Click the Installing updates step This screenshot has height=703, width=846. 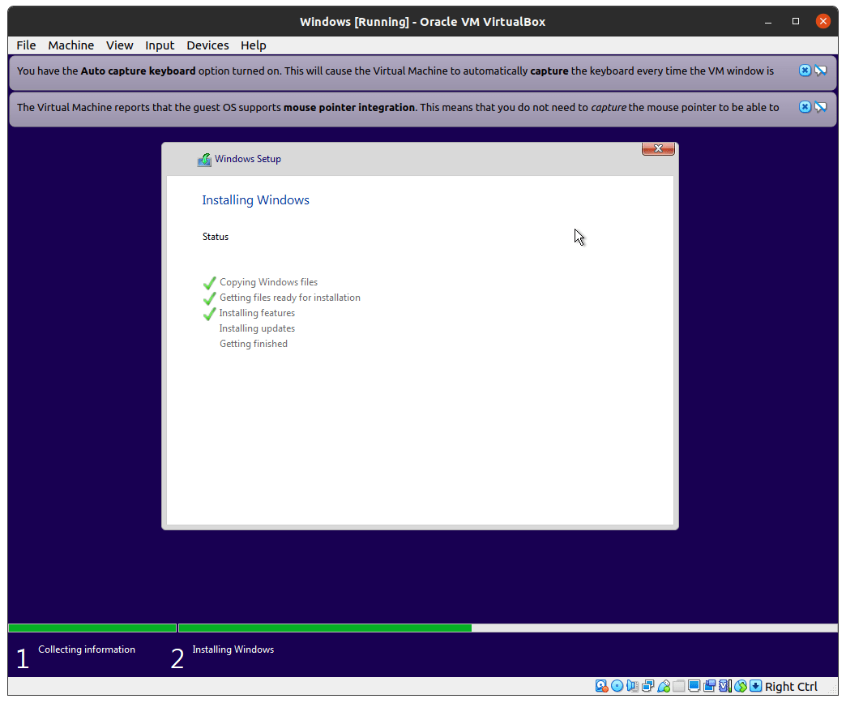click(257, 328)
